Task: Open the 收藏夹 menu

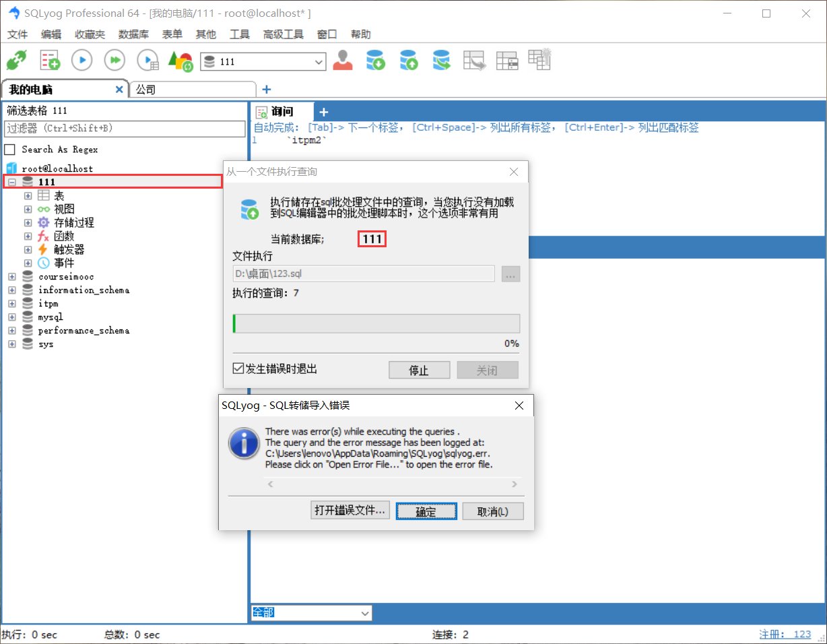Action: pos(90,34)
